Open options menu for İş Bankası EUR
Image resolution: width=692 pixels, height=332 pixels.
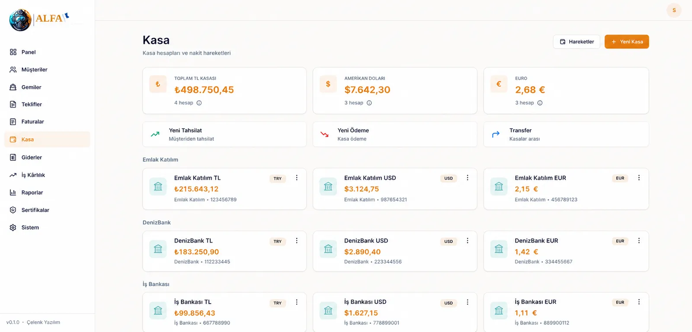tap(639, 302)
